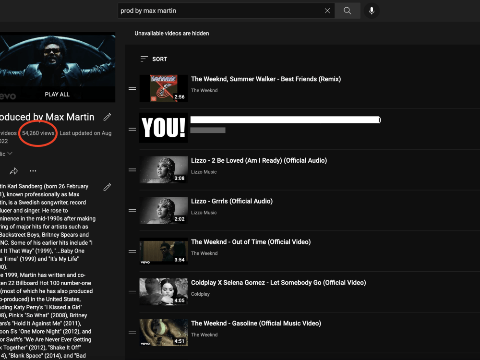Grab the drag handle beside the YOU! video
Viewport: 480px width, 360px height.
coord(132,129)
